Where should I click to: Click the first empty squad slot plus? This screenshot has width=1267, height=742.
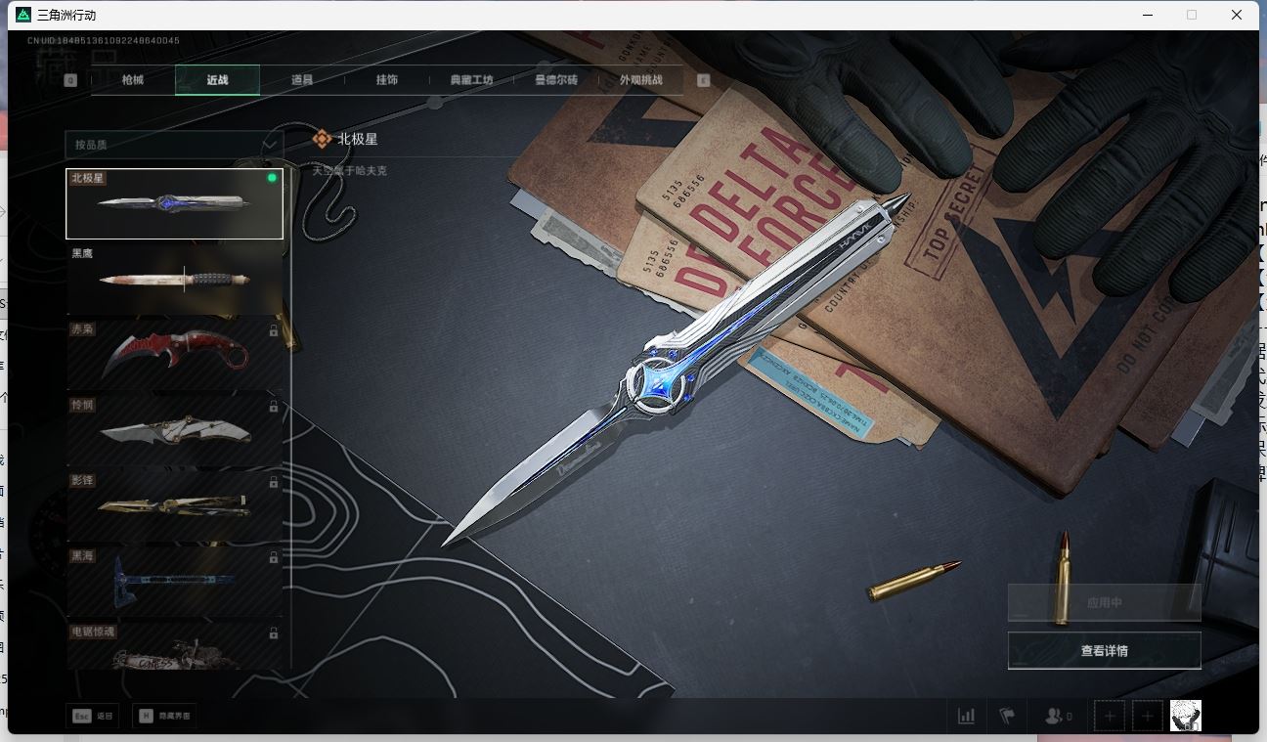click(1110, 716)
